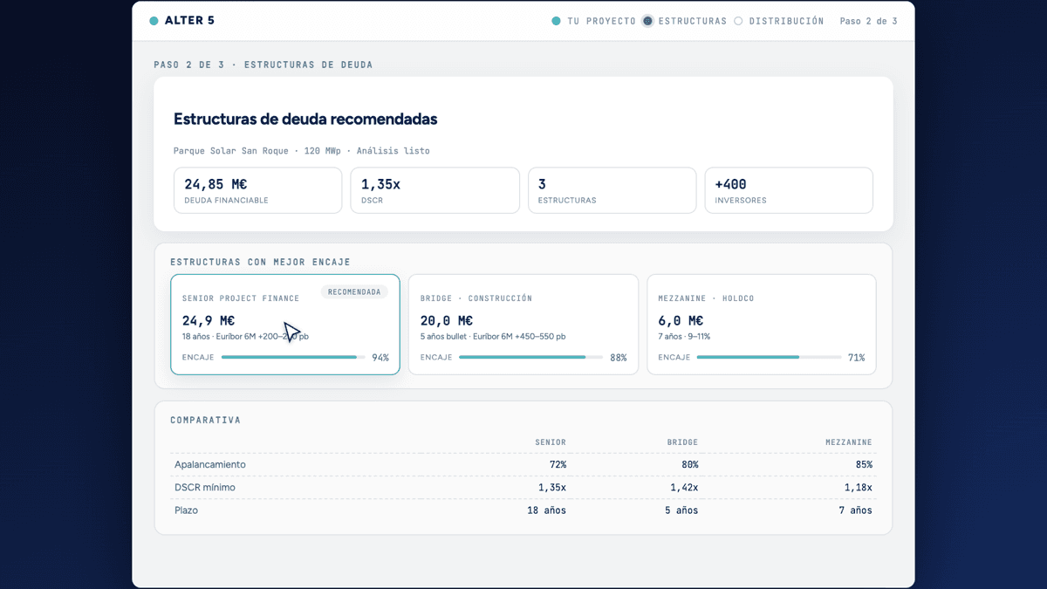Click the 88% encaje value
Viewport: 1047px width, 589px height.
click(619, 358)
